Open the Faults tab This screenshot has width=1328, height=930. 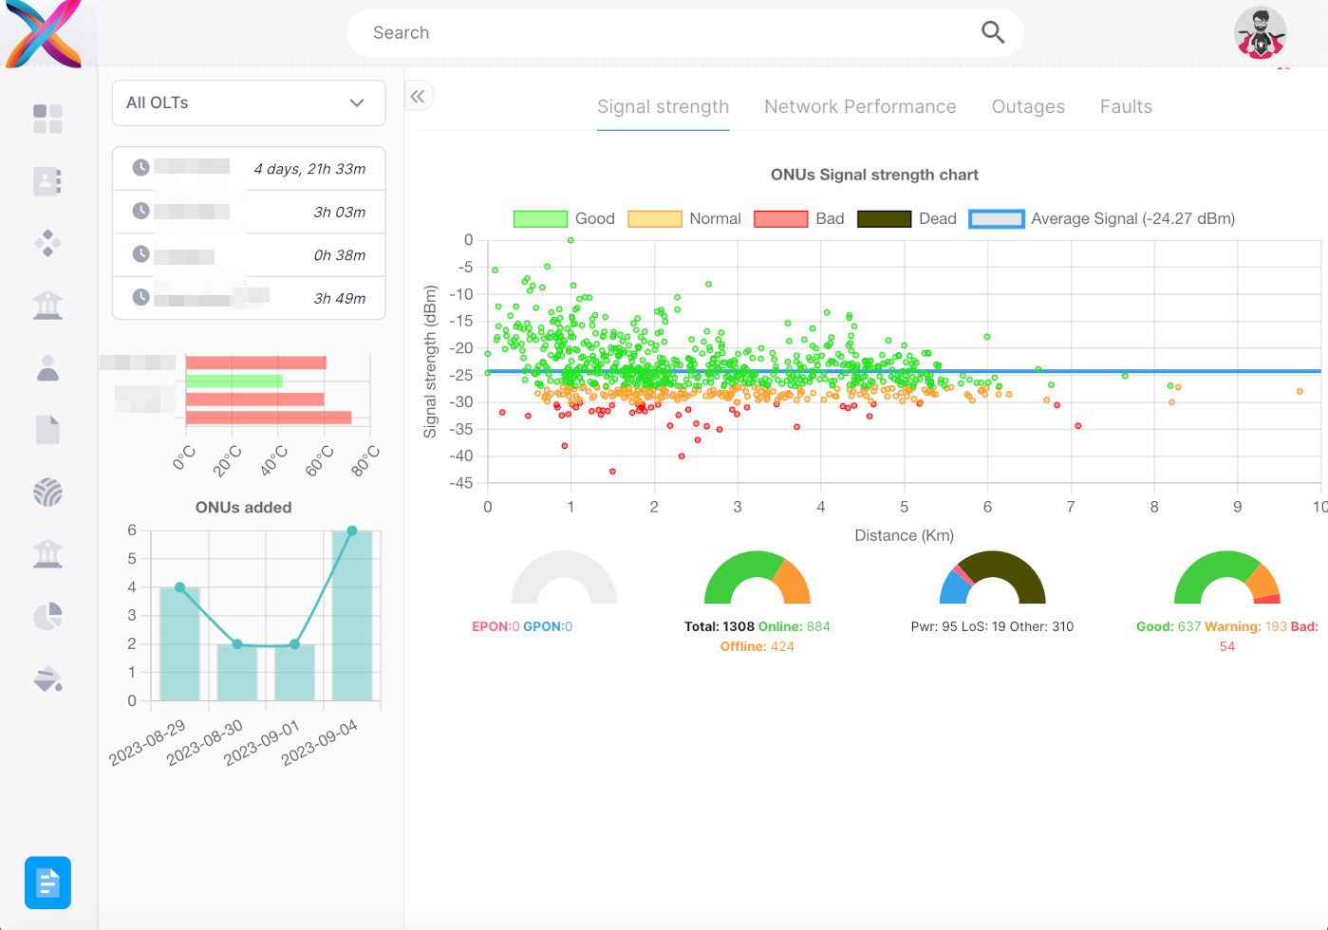click(1126, 106)
